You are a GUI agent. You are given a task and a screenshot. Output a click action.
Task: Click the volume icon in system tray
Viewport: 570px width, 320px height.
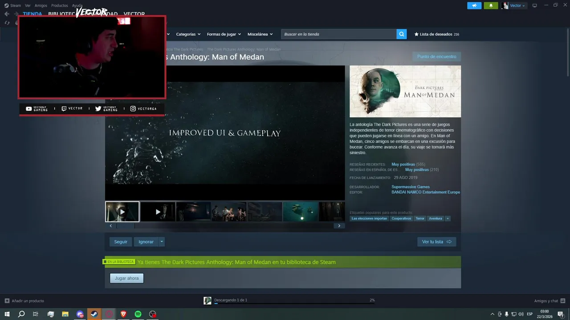521,314
